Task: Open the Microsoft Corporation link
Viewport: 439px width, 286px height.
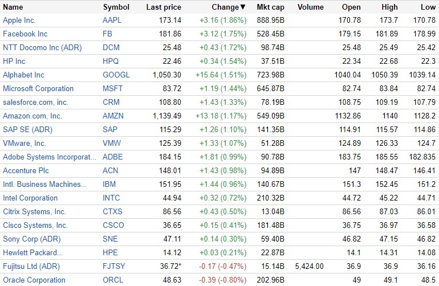Action: pyautogui.click(x=38, y=88)
